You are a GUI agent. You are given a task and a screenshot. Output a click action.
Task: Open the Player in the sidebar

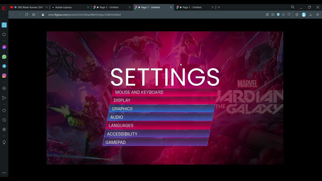(4, 88)
